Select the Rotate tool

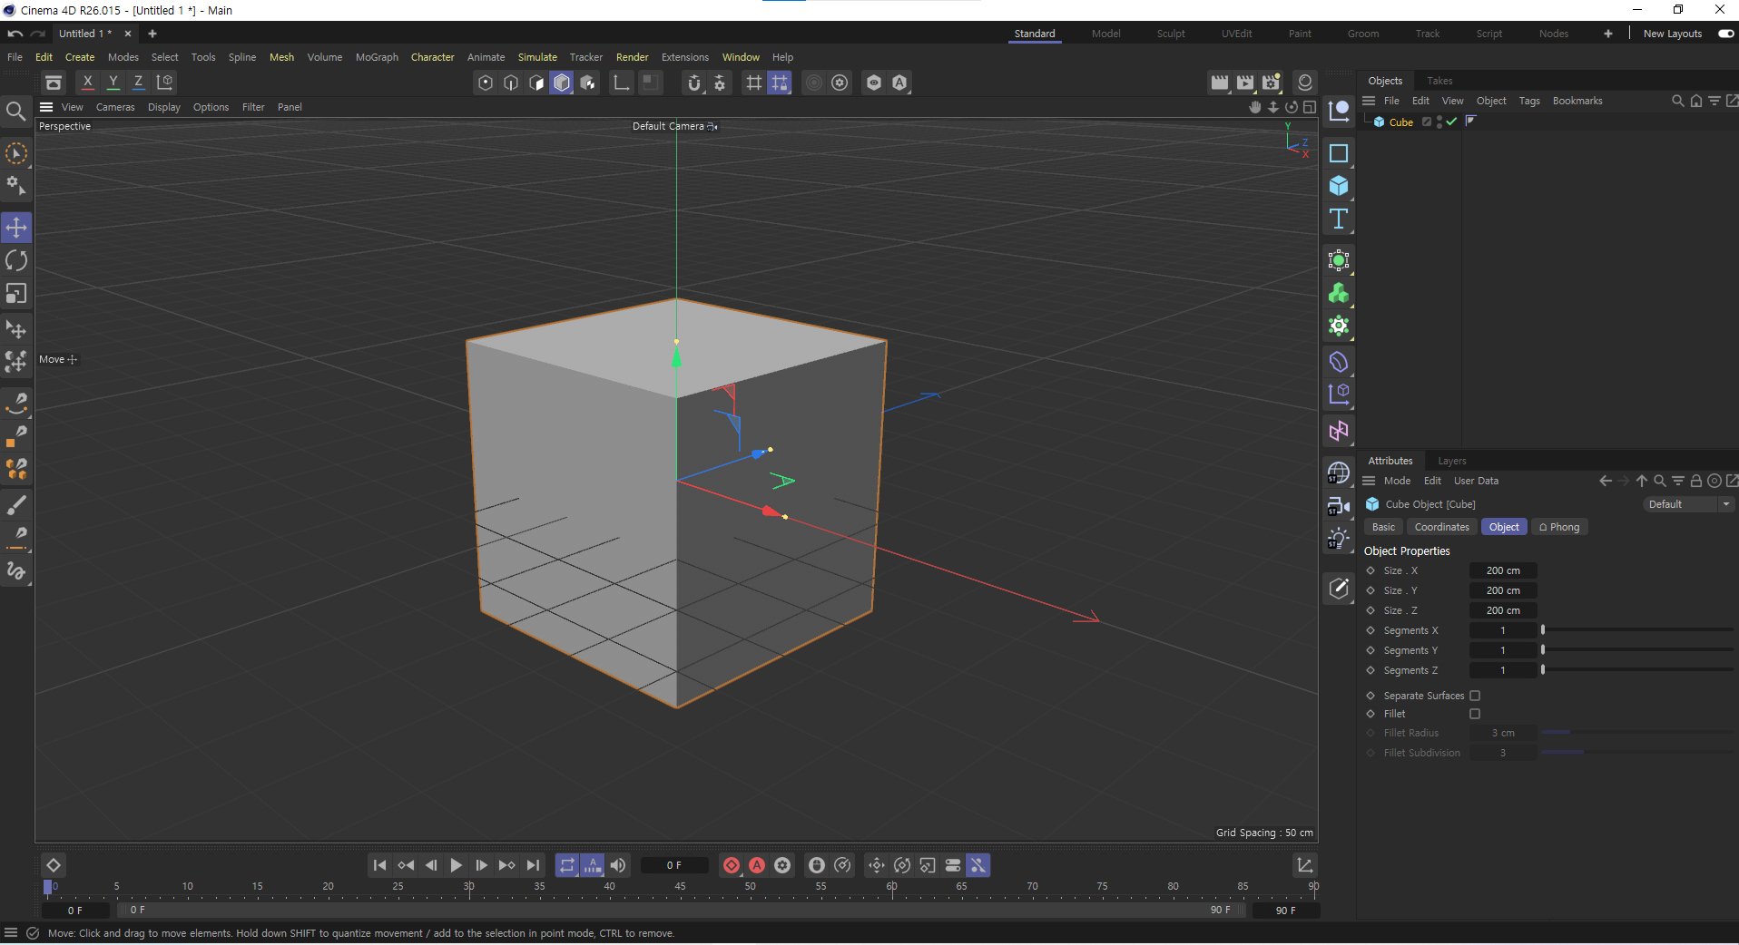click(x=16, y=260)
